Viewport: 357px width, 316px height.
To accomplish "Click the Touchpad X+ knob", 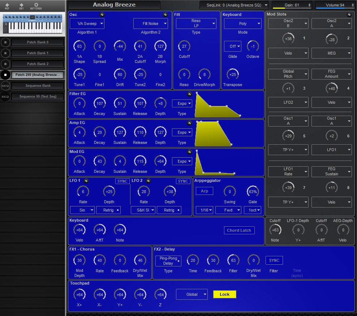I will [79, 295].
